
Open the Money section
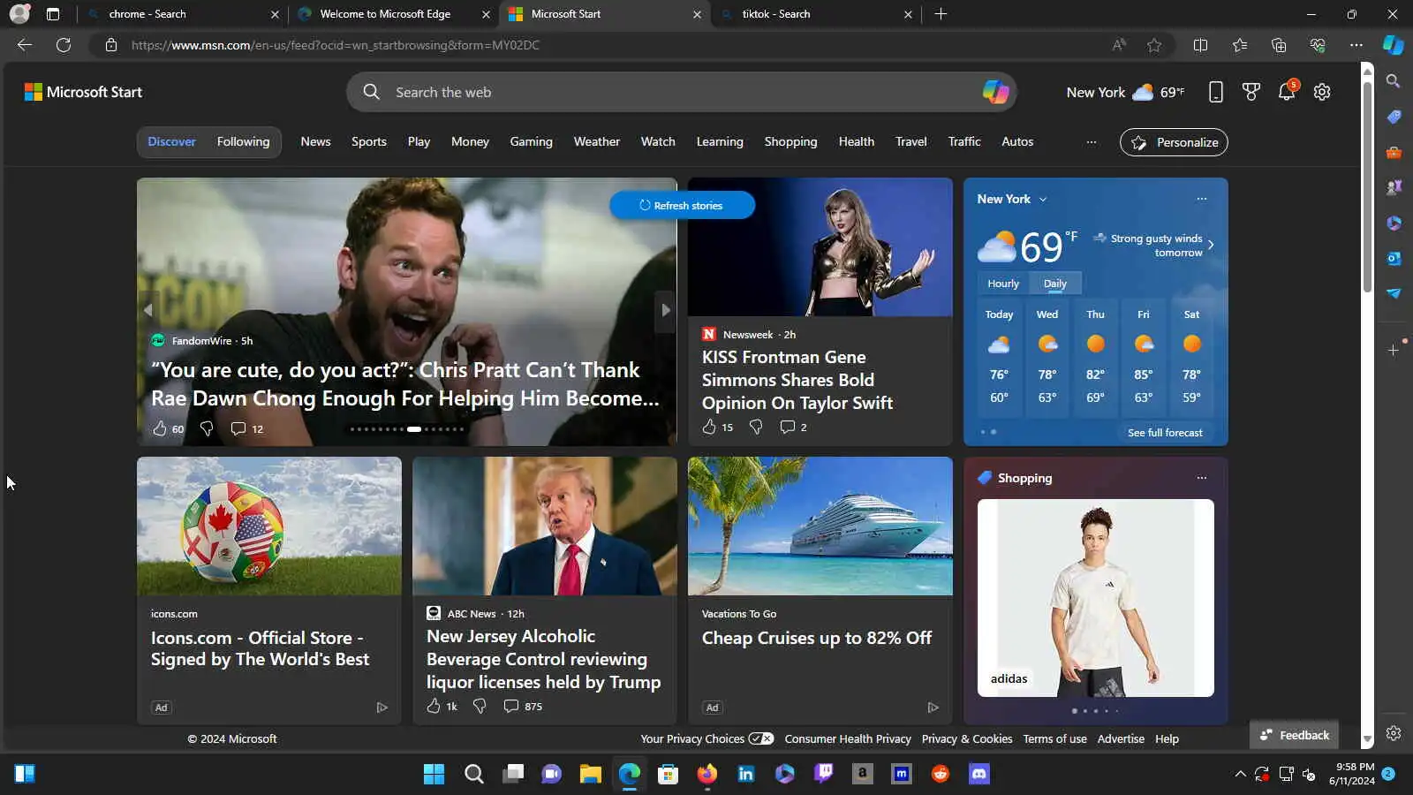pos(470,141)
